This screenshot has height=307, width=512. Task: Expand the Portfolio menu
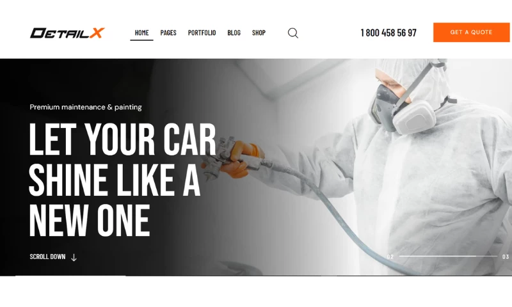pyautogui.click(x=202, y=33)
